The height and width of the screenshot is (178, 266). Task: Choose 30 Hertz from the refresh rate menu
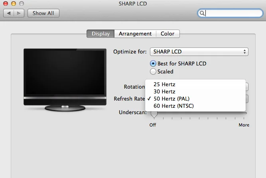195,91
